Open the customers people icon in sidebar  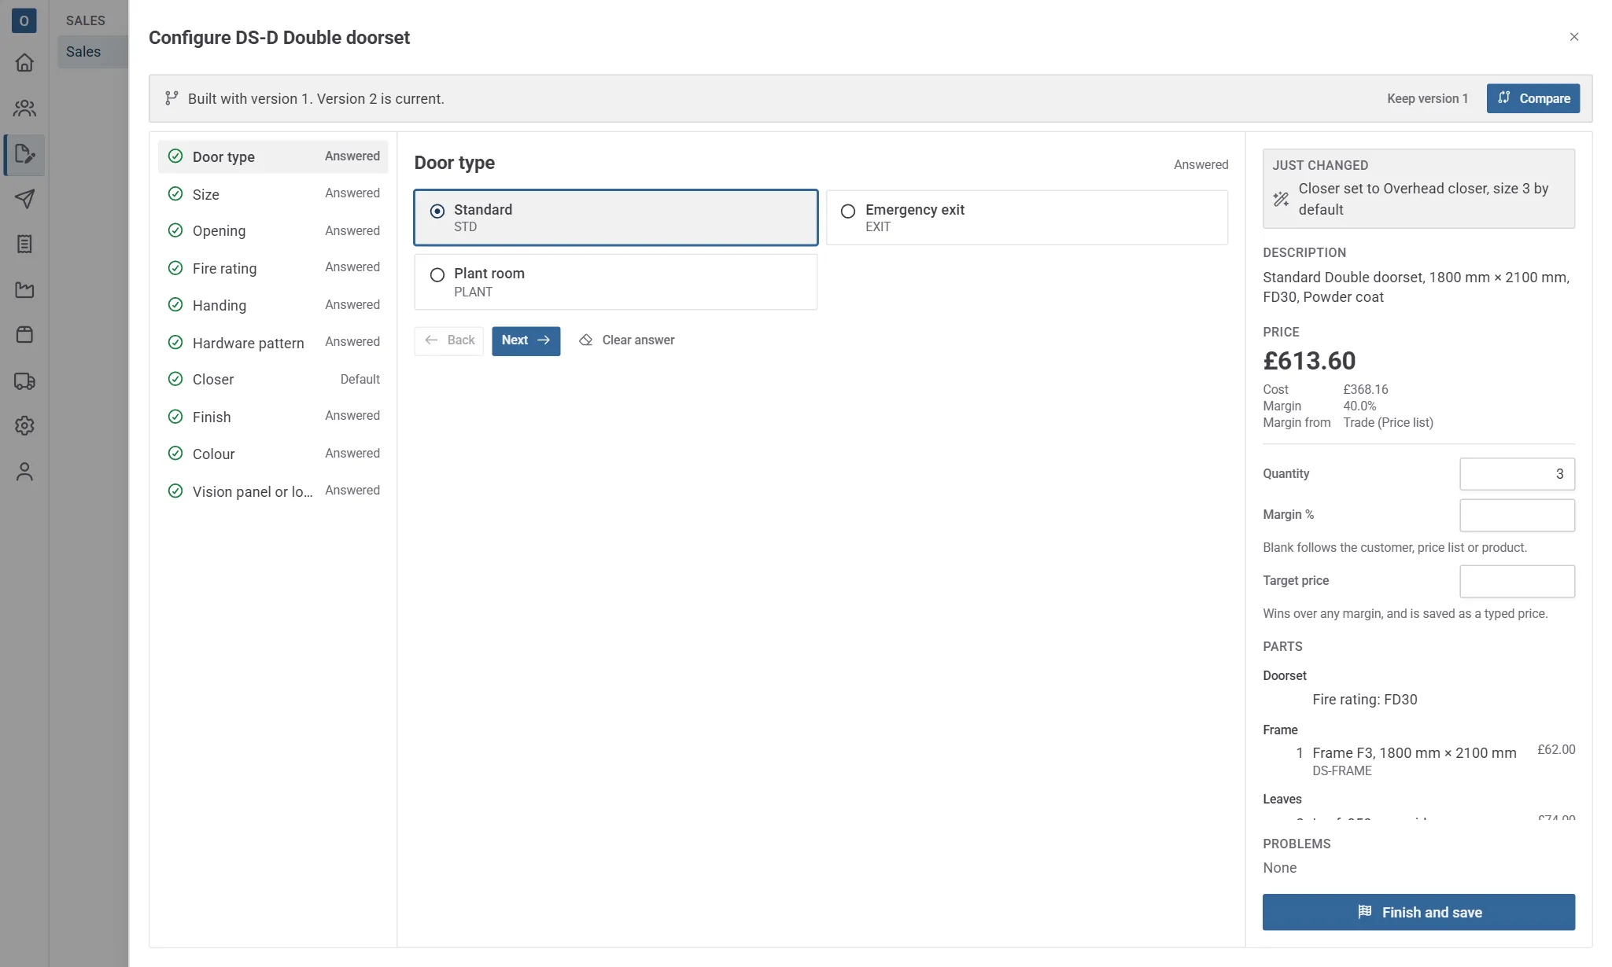pyautogui.click(x=24, y=108)
